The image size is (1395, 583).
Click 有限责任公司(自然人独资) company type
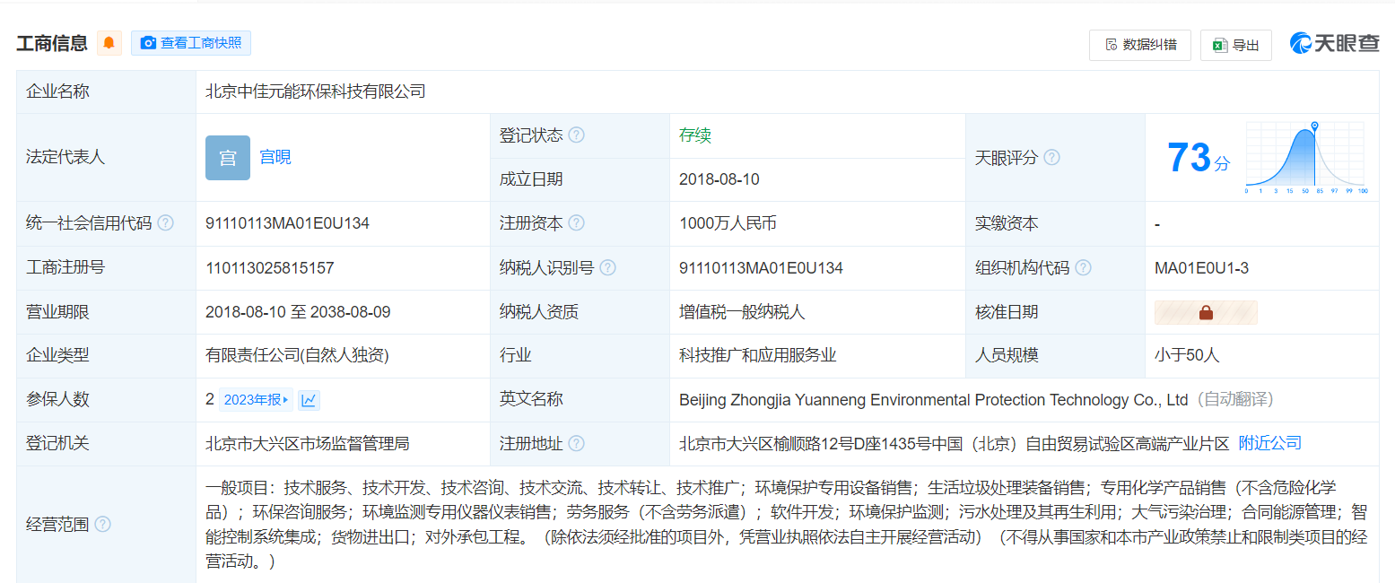tap(297, 355)
